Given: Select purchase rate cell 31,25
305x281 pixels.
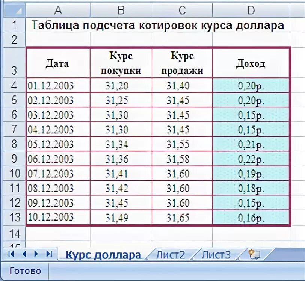Looking at the screenshot, I should (121, 100).
